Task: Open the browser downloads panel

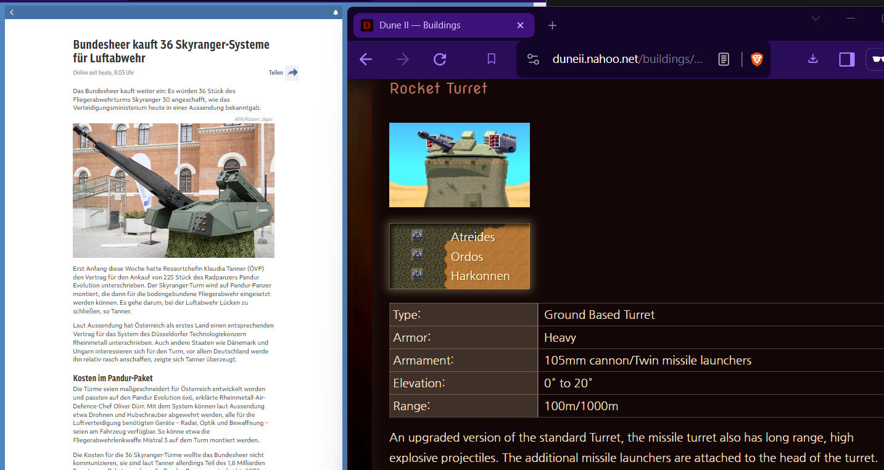Action: point(813,59)
